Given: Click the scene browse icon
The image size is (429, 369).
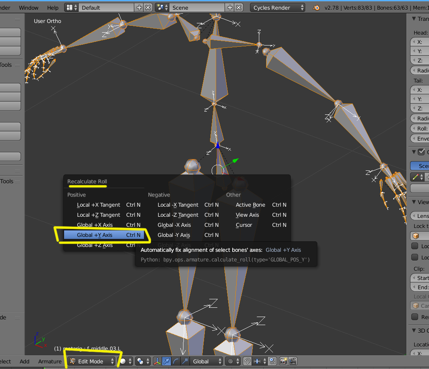Looking at the screenshot, I should (162, 8).
